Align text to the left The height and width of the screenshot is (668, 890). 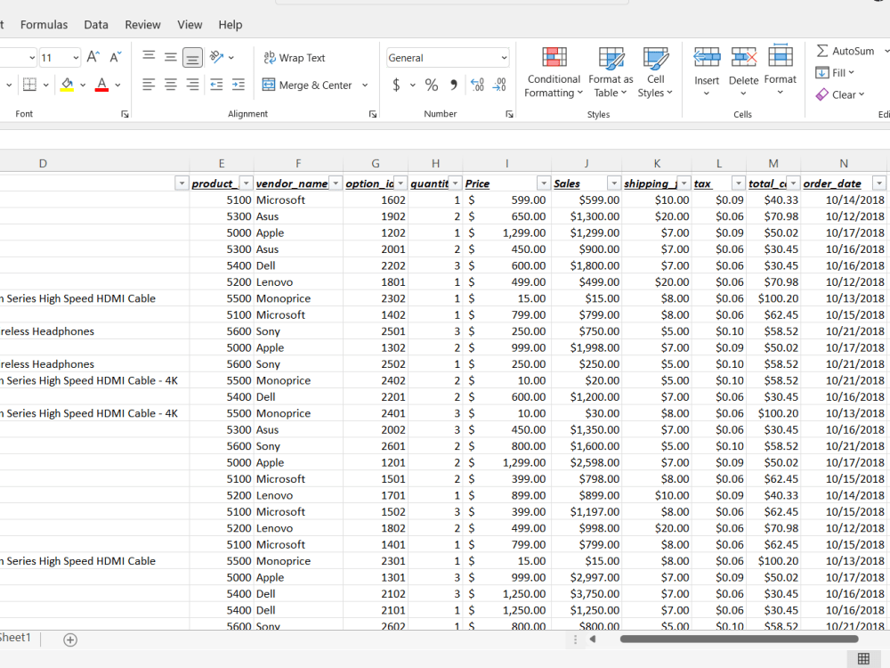point(149,85)
